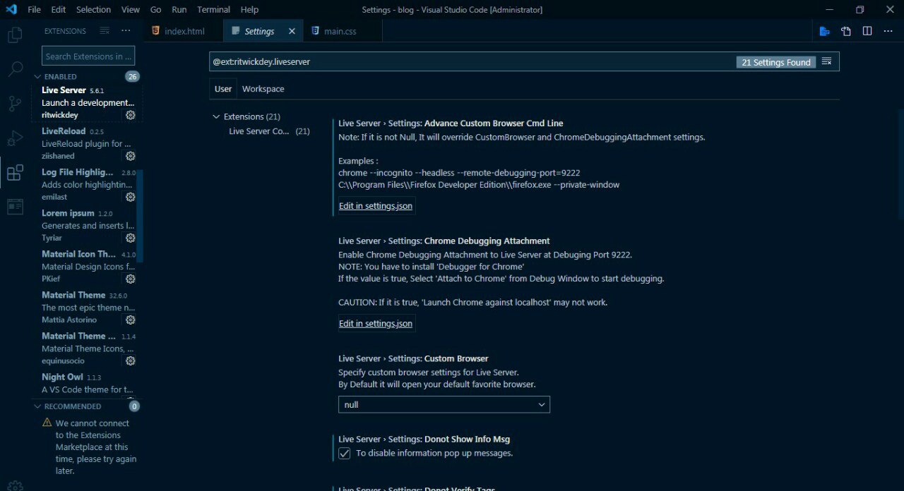Open manage gear for LiveReload extension

(131, 156)
